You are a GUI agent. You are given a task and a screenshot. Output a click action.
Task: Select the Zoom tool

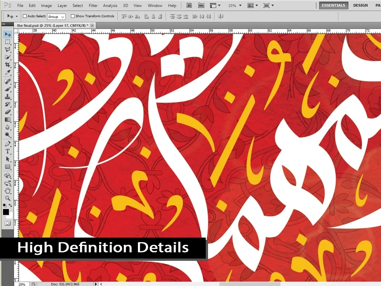point(8,198)
